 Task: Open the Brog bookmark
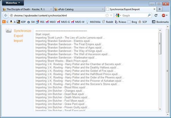point(132,22)
